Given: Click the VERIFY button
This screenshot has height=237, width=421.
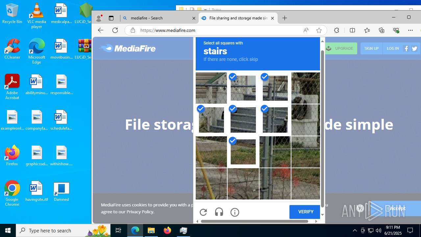Looking at the screenshot, I should [x=306, y=212].
